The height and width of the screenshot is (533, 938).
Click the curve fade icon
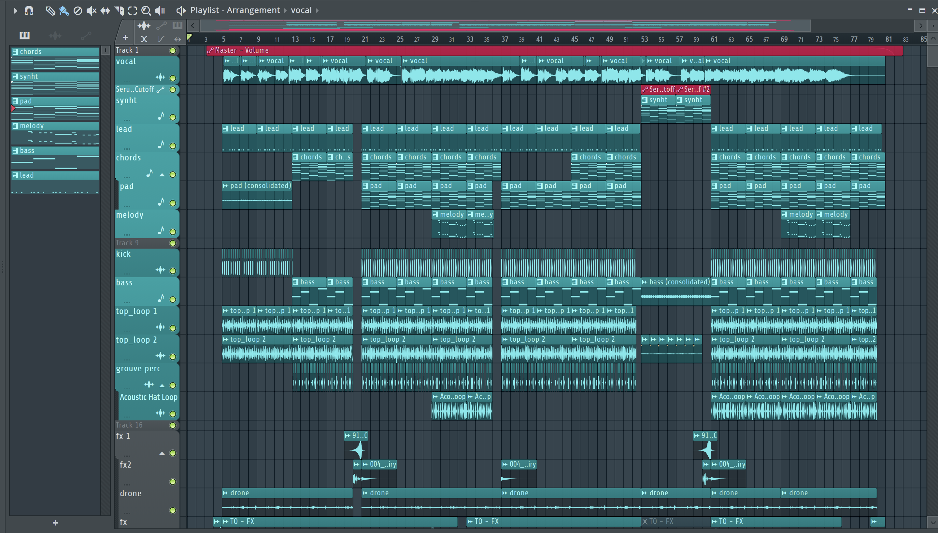(x=161, y=39)
